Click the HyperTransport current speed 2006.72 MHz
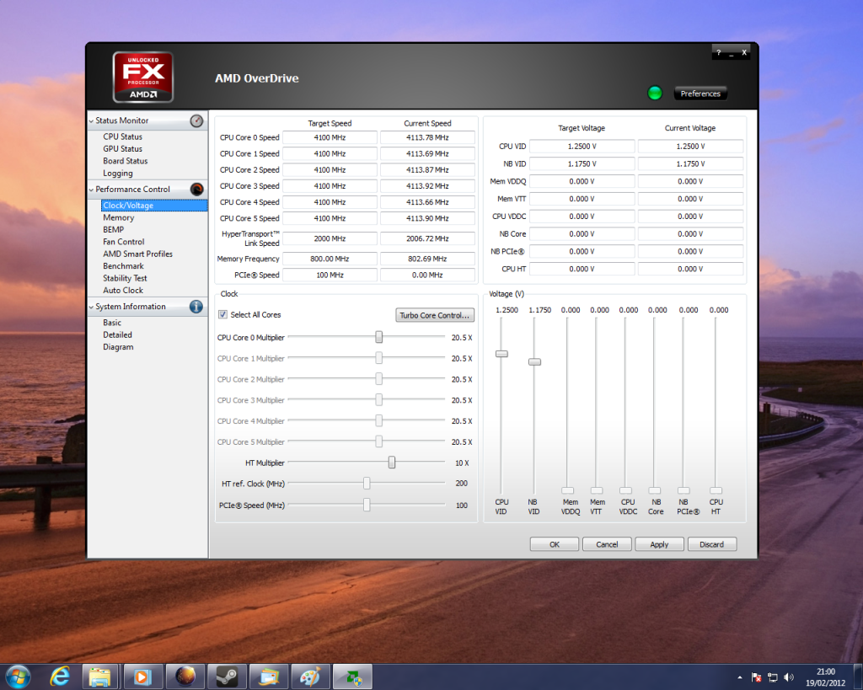The width and height of the screenshot is (863, 690). (x=427, y=238)
